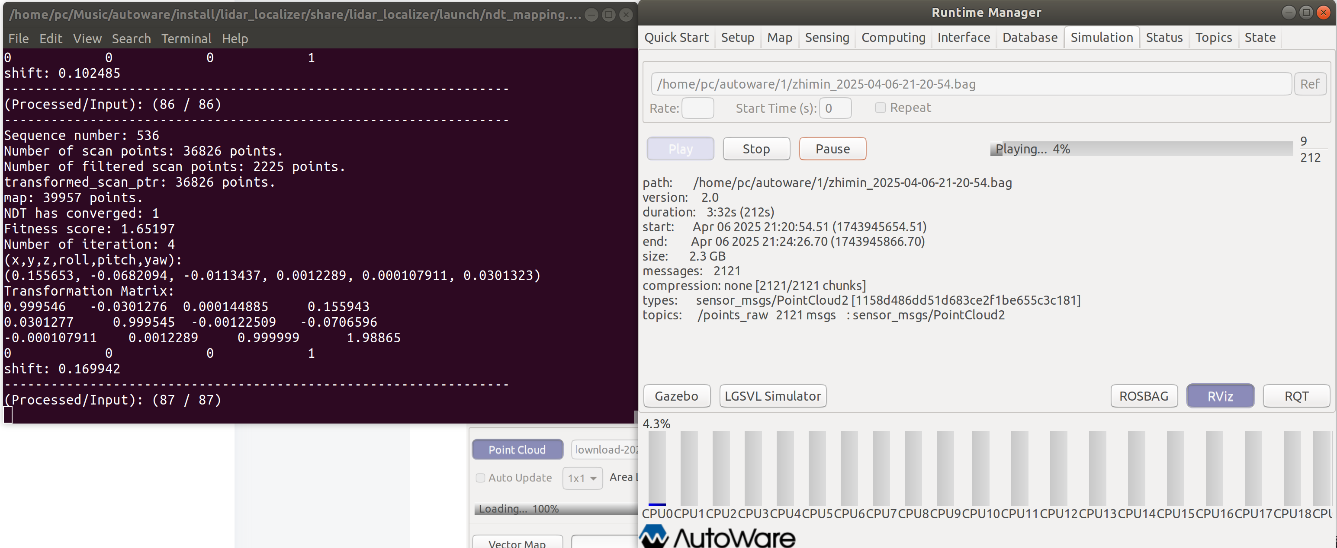
Task: Focus the Rate input field
Action: point(697,108)
